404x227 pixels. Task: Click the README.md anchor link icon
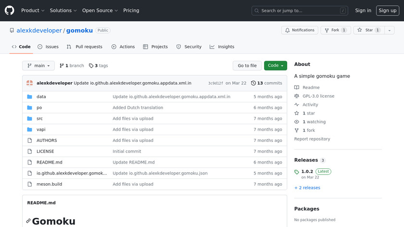pos(28,222)
